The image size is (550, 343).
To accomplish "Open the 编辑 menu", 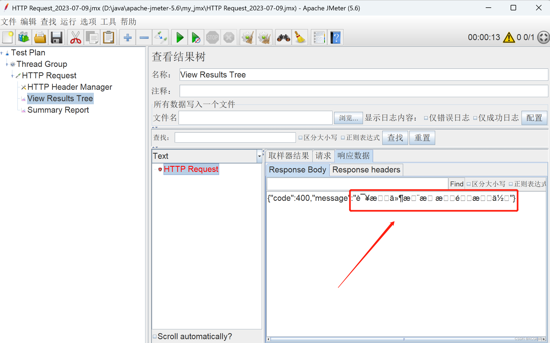I will pos(28,22).
